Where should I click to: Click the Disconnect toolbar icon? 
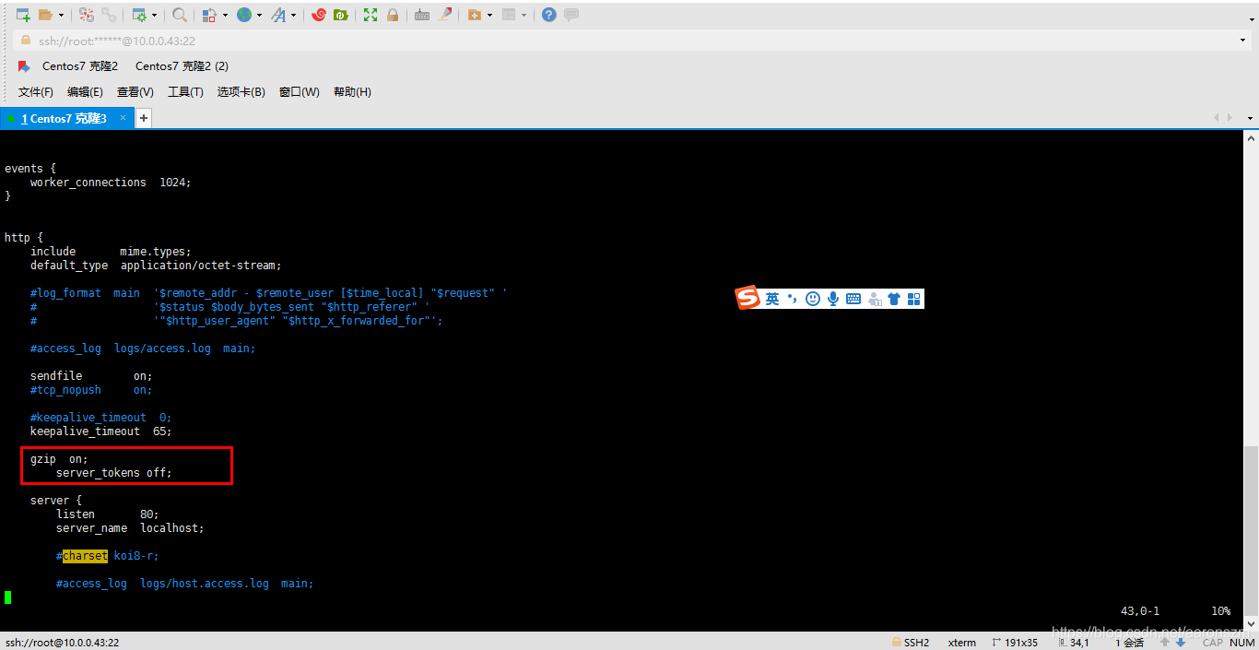pos(86,15)
